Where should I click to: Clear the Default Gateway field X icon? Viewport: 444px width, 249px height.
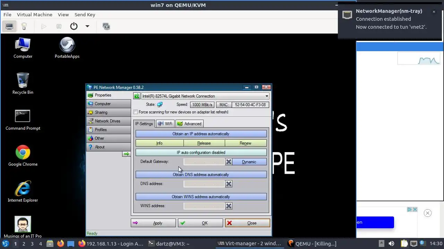(x=229, y=162)
